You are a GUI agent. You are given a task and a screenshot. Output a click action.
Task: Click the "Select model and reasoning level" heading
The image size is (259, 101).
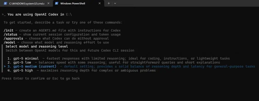[37, 47]
